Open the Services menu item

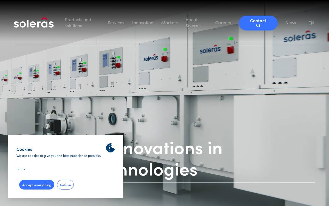[116, 23]
